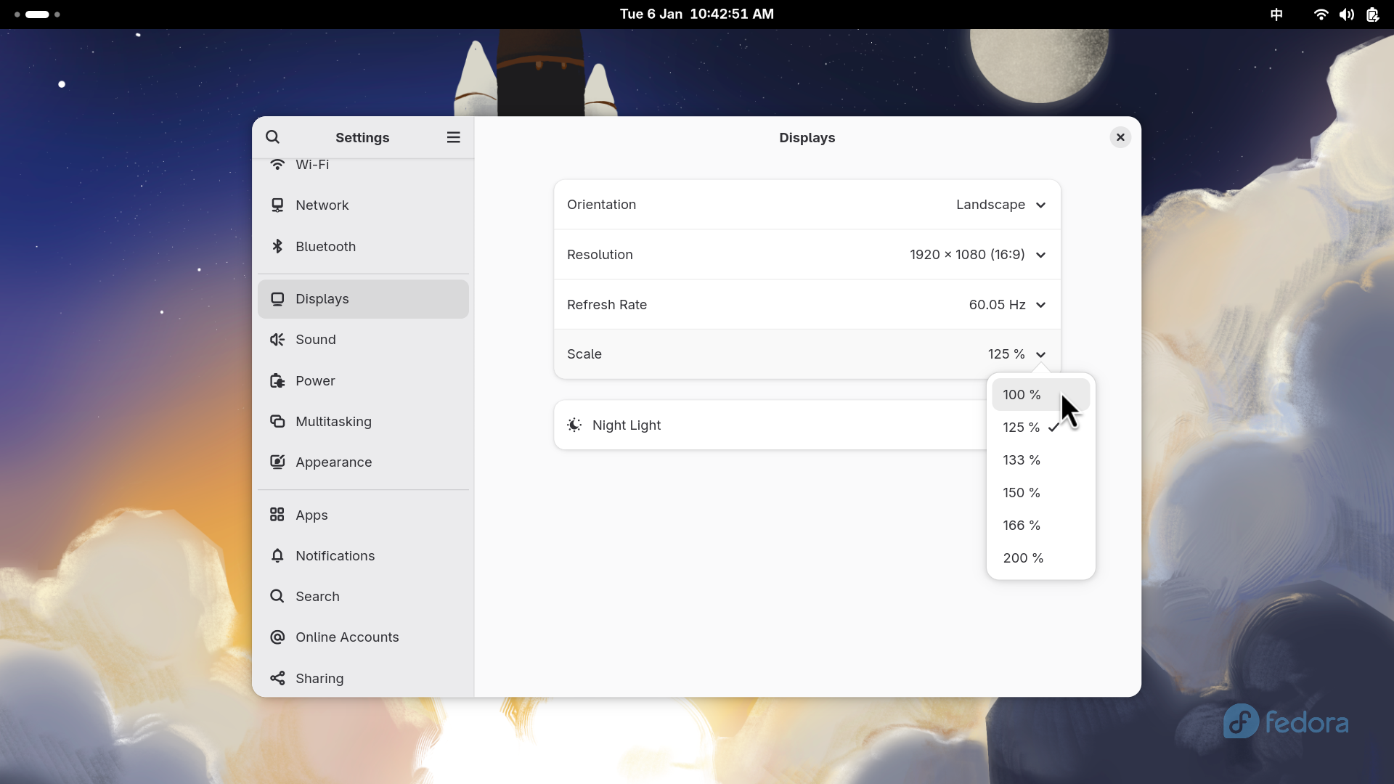Screen dimensions: 1394x784
Task: Click the Appearance icon in sidebar
Action: pyautogui.click(x=277, y=462)
